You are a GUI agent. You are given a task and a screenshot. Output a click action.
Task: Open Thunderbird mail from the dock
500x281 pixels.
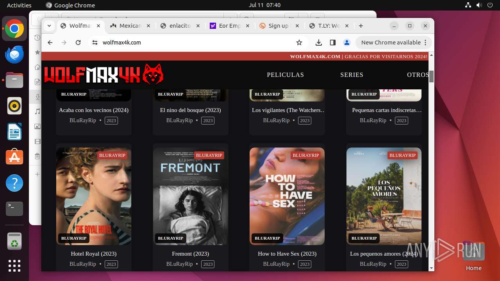click(14, 55)
